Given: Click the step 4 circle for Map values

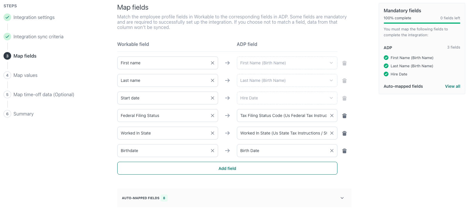Looking at the screenshot, I should coord(7,75).
